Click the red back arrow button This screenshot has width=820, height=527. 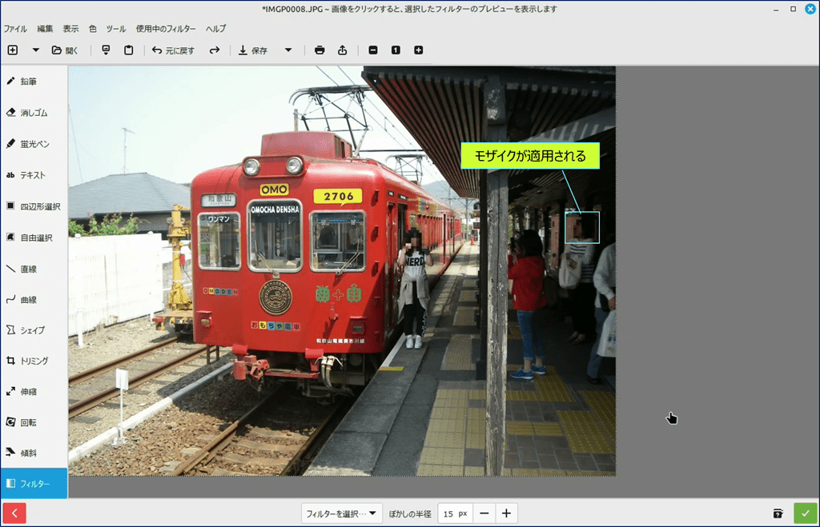click(14, 513)
